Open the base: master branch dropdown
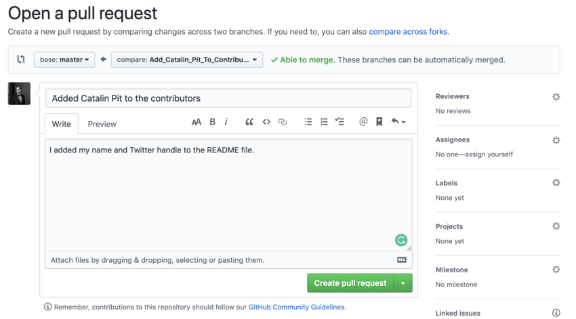Viewport: 576px width, 319px height. [64, 60]
